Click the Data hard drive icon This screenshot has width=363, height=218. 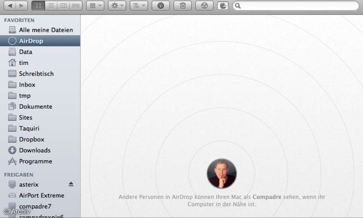coord(12,52)
